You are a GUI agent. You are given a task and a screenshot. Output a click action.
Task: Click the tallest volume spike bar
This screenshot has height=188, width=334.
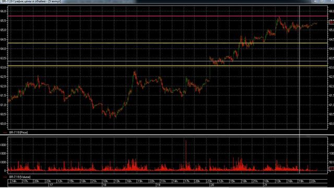[x=186, y=155]
